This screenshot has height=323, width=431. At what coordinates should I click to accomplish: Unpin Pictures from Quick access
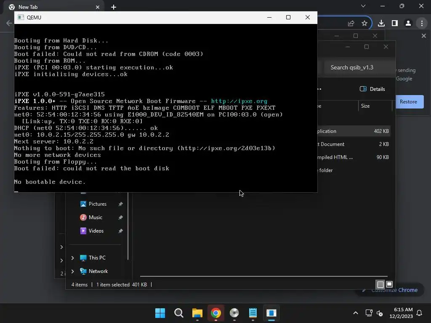pyautogui.click(x=120, y=204)
